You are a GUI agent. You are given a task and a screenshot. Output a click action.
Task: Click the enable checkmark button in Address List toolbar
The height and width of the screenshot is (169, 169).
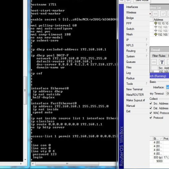[x=163, y=14]
